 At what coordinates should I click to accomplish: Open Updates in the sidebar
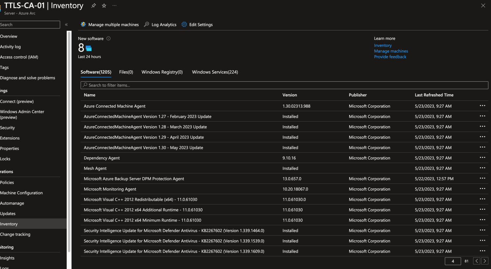click(x=8, y=213)
